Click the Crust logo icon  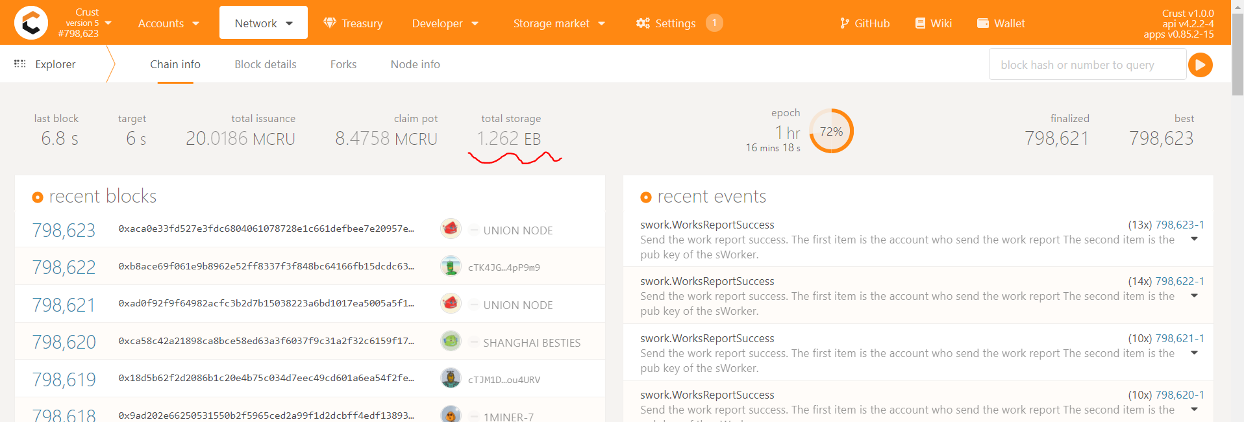[31, 23]
